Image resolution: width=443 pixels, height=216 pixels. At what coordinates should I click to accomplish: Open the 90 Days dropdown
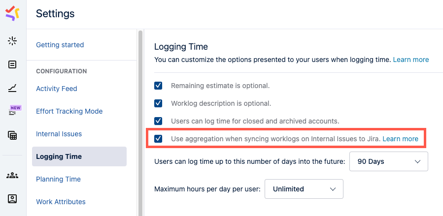(x=388, y=161)
